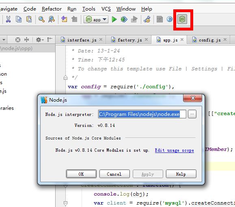This screenshot has height=207, width=235.
Task: Click the browse (...) button for interpreter
Action: coord(192,114)
